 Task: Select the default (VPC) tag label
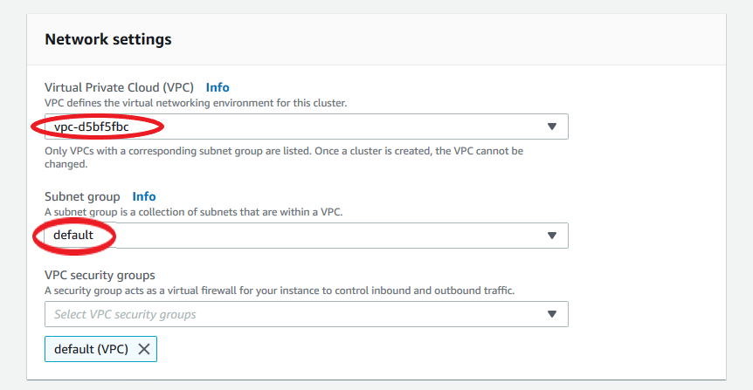click(91, 349)
